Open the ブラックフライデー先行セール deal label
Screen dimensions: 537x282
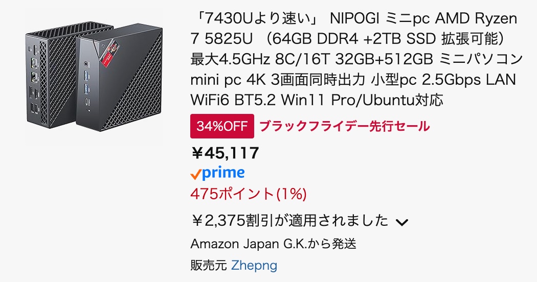[344, 126]
